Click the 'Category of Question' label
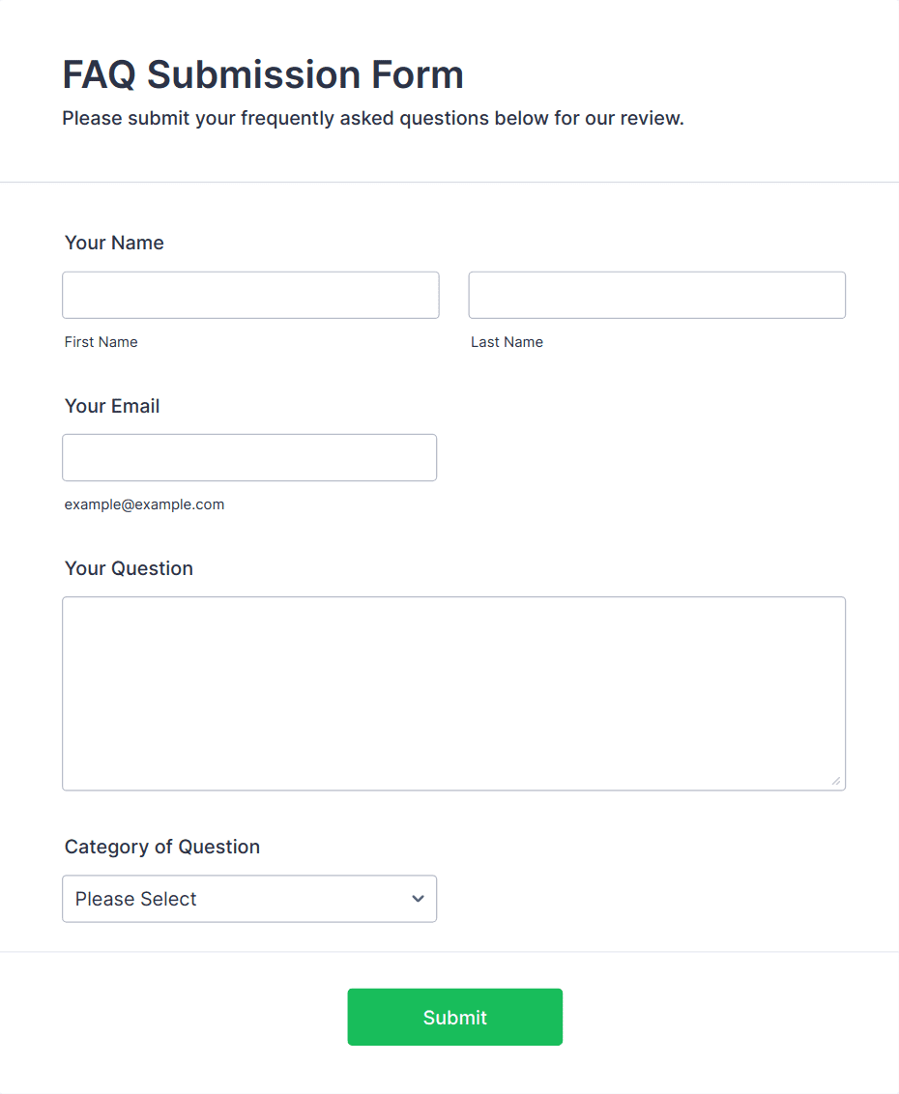 pyautogui.click(x=162, y=847)
